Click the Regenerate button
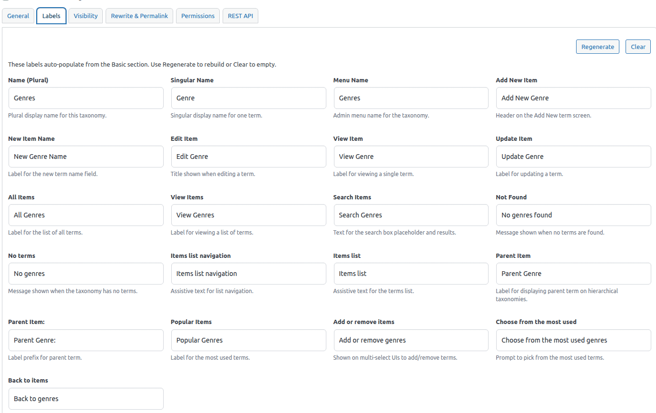 click(597, 47)
